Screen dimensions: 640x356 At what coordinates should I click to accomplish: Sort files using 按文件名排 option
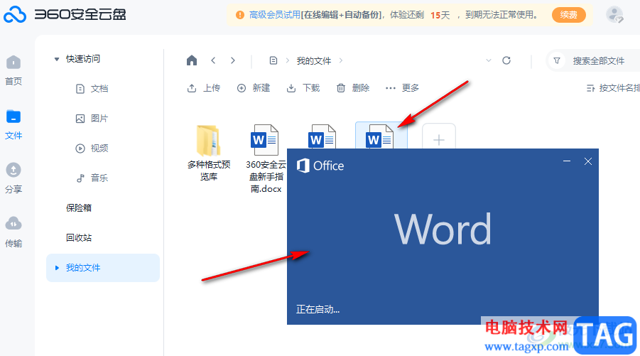(x=613, y=88)
